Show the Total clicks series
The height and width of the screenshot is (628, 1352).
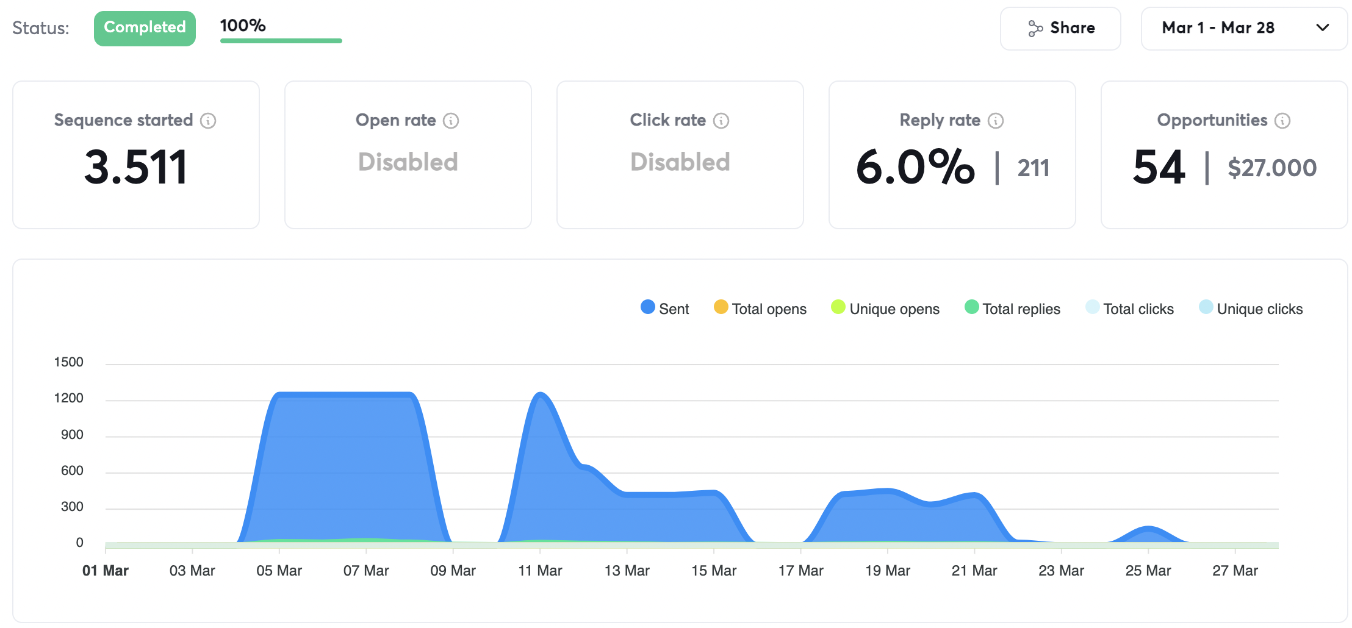(1129, 309)
